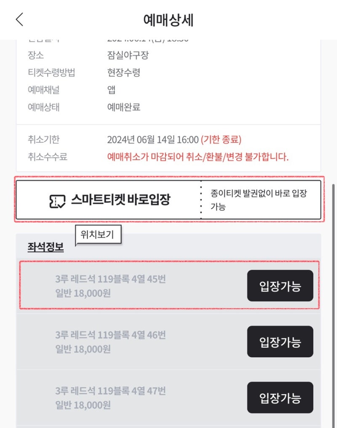The image size is (337, 428).
Task: Click the 앱 booking channel text
Action: [111, 90]
